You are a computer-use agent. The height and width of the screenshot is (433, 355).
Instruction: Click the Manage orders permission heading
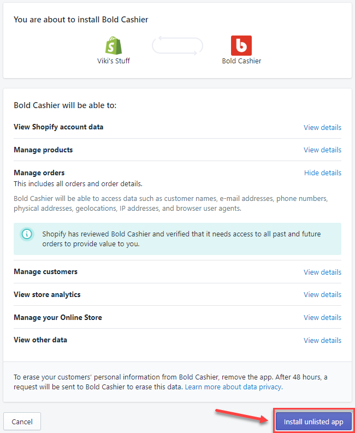coord(39,173)
